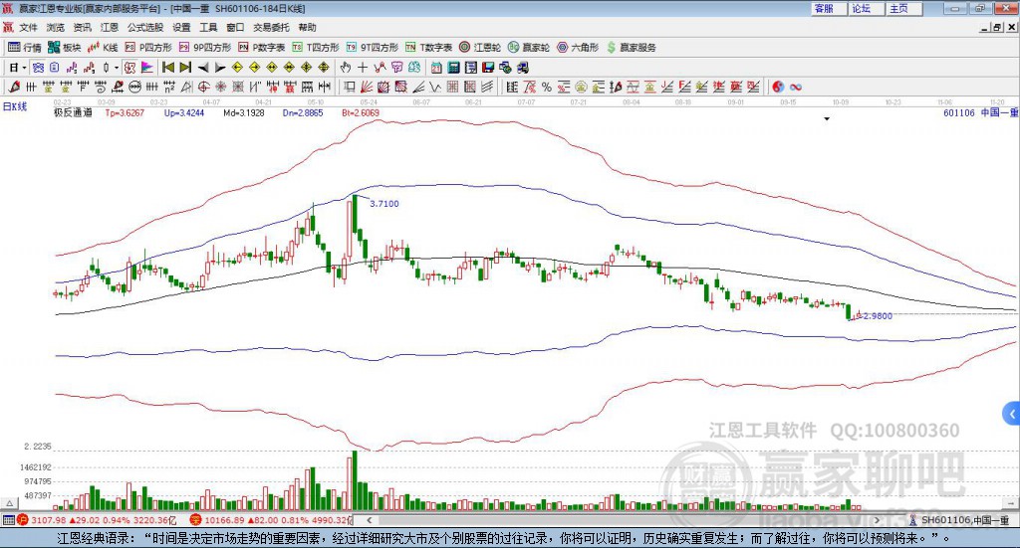
Task: Open the 窗口 menu
Action: coord(235,27)
